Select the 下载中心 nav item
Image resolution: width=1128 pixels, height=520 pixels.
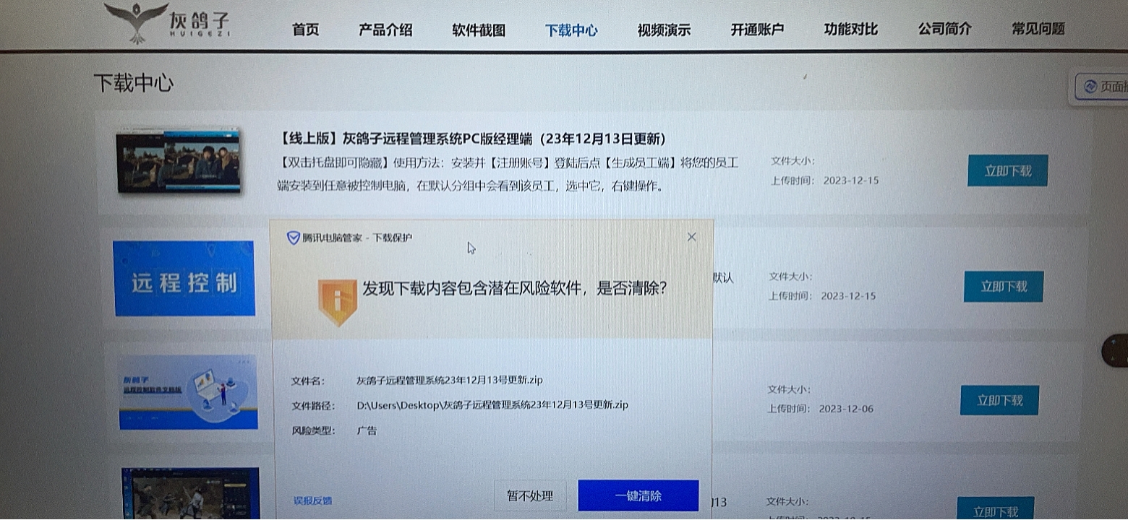tap(571, 30)
